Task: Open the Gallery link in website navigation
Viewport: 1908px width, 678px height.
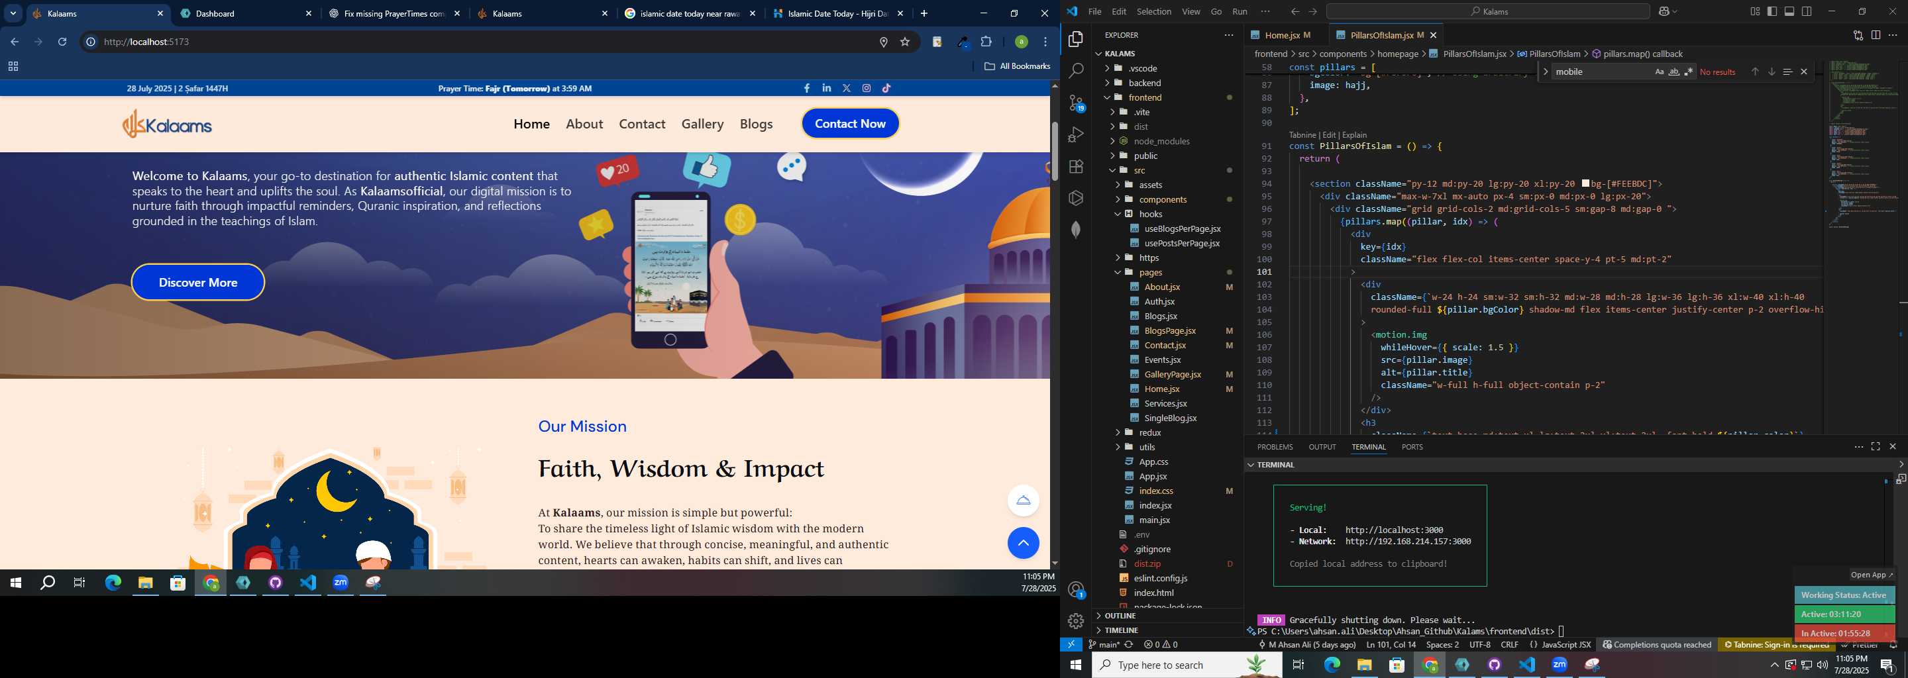Action: point(702,124)
